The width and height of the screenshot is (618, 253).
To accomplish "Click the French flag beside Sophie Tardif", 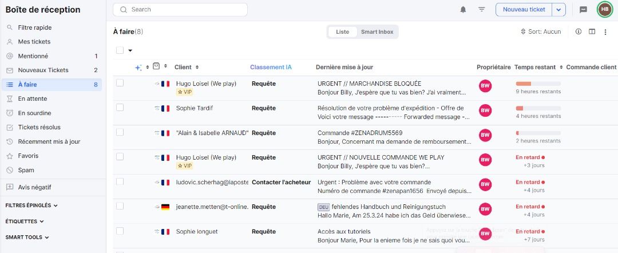I will 165,108.
